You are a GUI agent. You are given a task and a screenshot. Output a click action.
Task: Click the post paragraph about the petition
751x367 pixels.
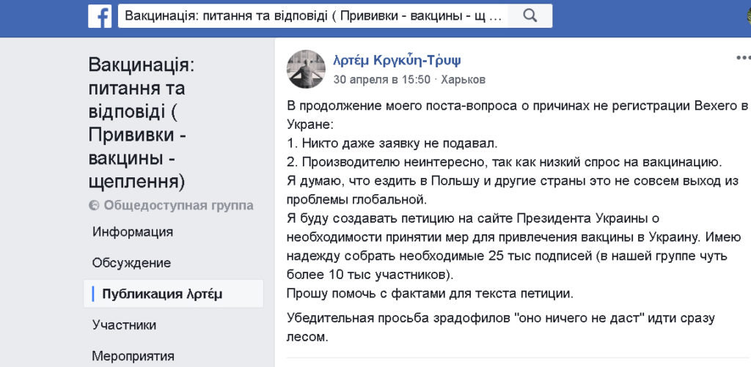(513, 247)
